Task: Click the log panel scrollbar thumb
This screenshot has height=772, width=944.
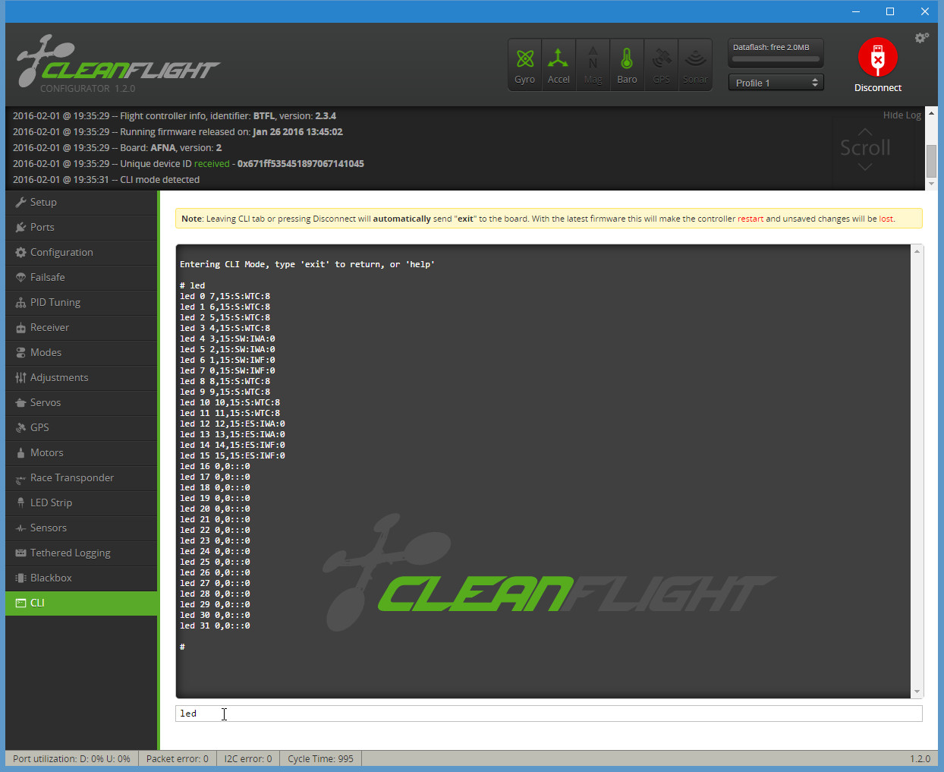Action: [931, 160]
